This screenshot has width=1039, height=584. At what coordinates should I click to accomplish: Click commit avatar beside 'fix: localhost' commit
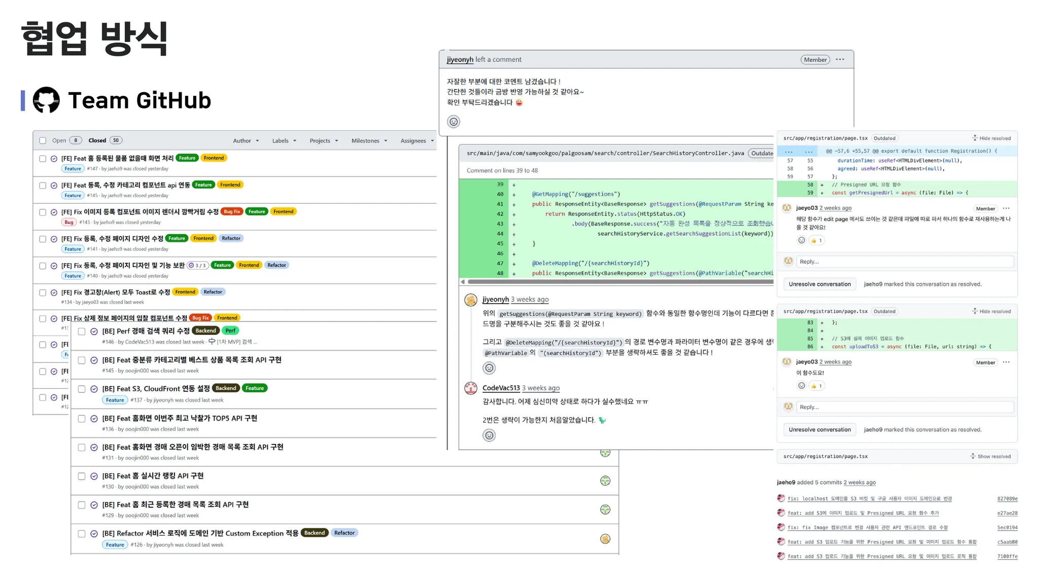(x=781, y=498)
